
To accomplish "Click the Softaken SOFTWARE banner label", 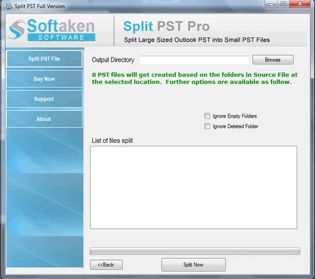I will 61,37.
